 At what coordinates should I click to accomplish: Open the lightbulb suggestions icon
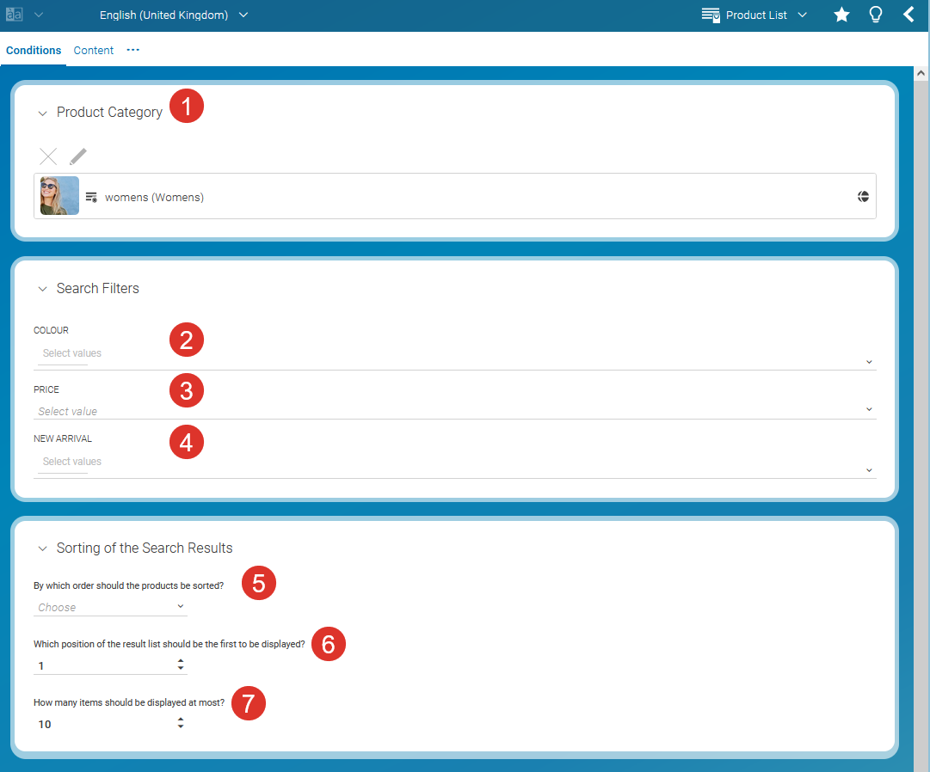[x=876, y=15]
